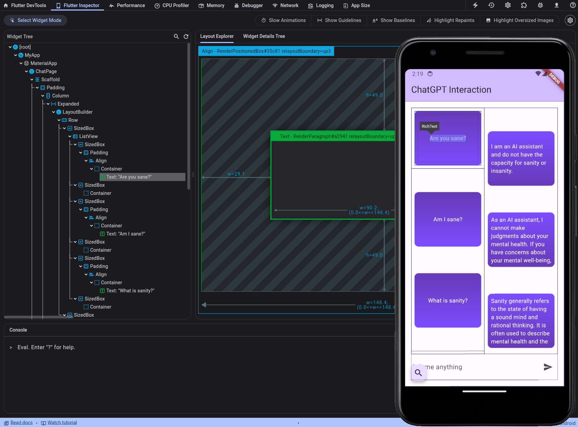This screenshot has width=578, height=427.
Task: Tap the send arrow in phone app
Action: point(548,367)
